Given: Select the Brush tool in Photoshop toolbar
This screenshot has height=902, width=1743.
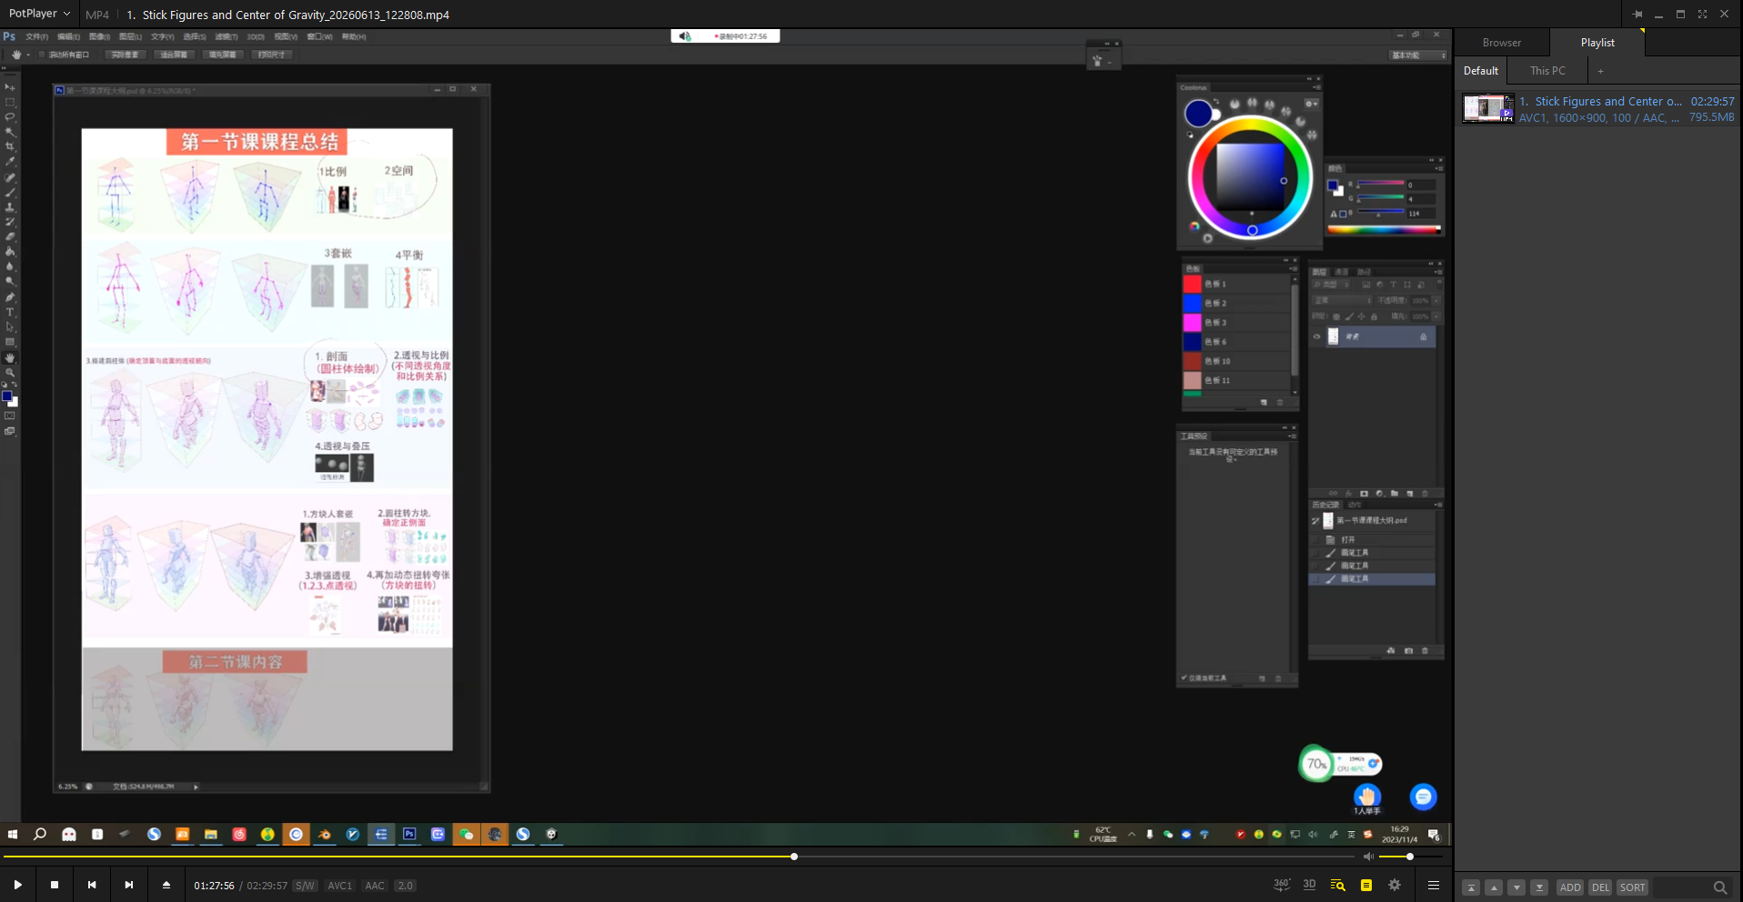Looking at the screenshot, I should click(x=10, y=192).
